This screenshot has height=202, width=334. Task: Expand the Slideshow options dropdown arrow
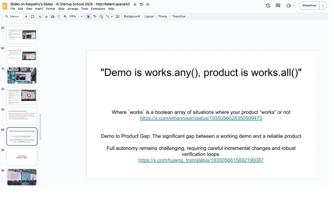pos(323,6)
